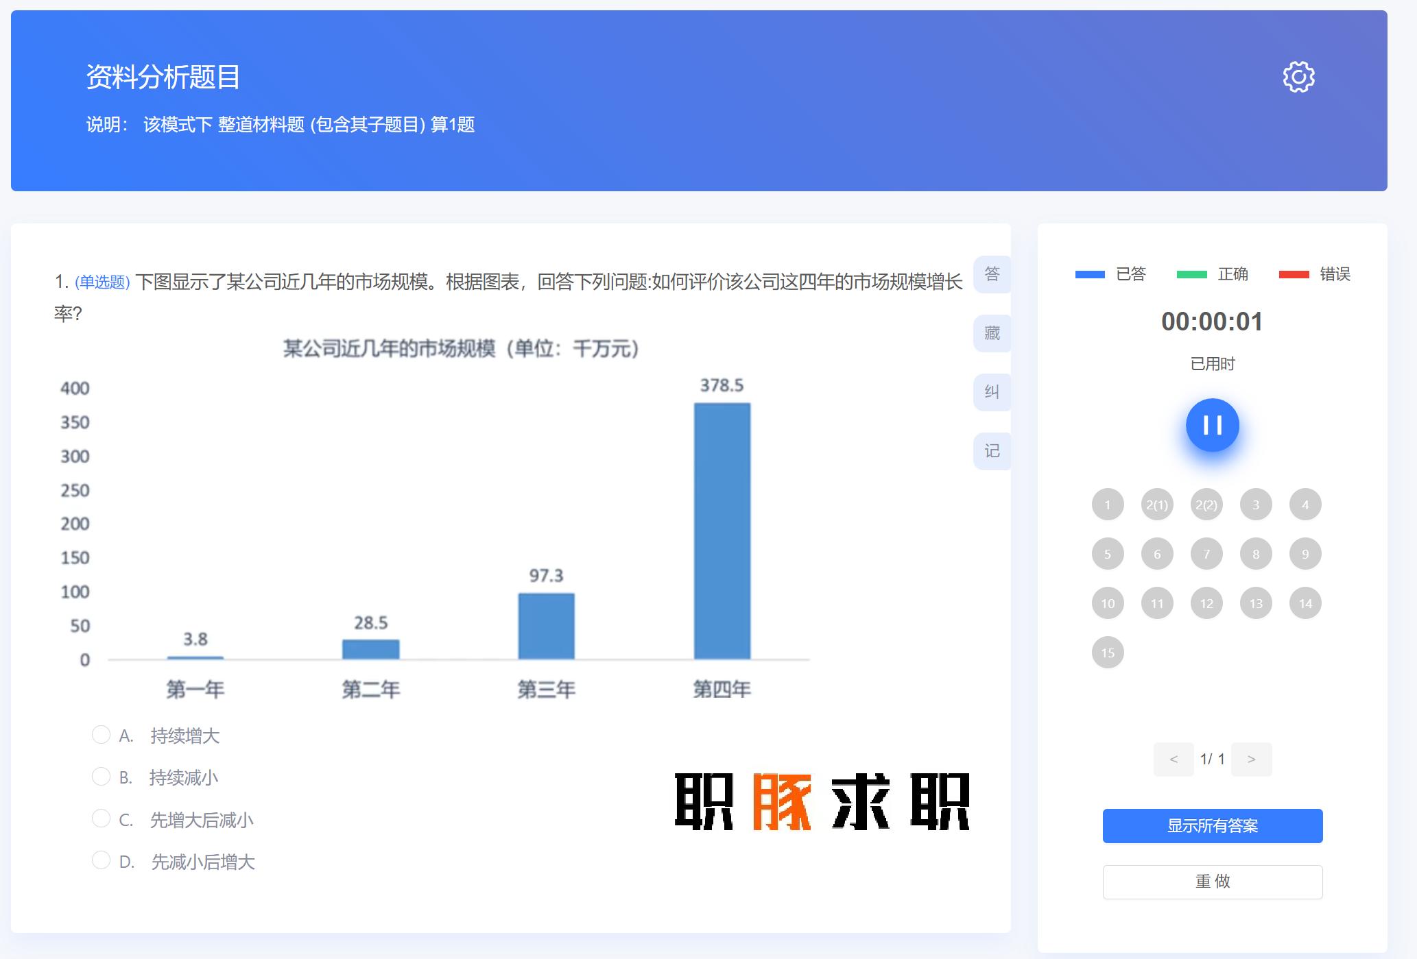
Task: Click the 第三年 bar in chart
Action: coord(546,627)
